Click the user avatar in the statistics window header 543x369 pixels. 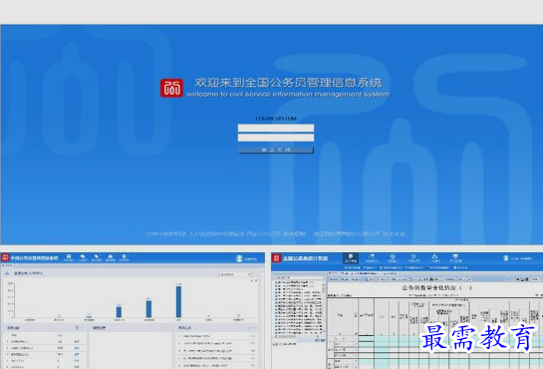(506, 258)
